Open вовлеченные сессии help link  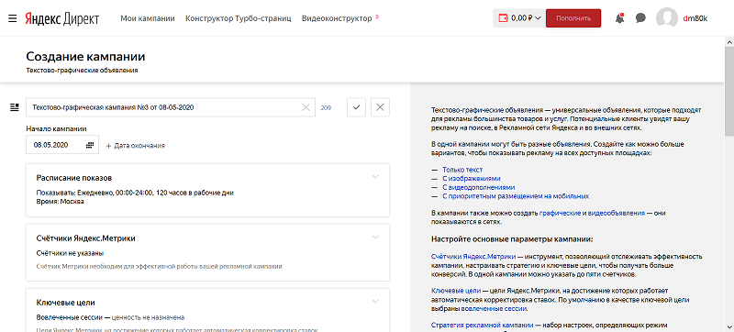click(x=494, y=309)
